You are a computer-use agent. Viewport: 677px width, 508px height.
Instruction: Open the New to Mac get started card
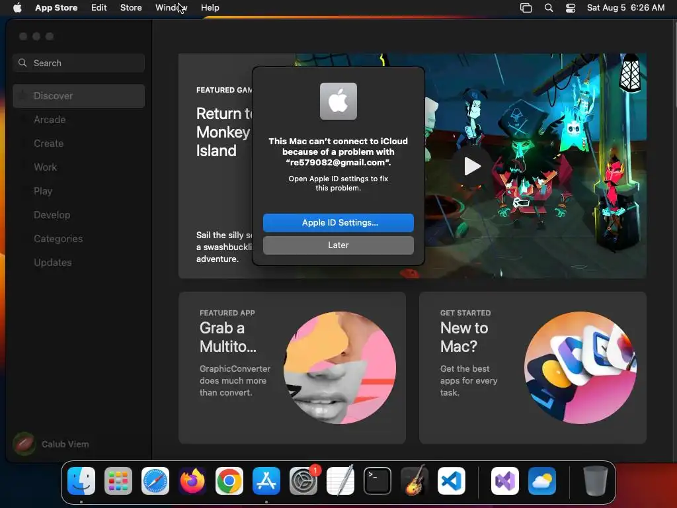click(x=532, y=368)
